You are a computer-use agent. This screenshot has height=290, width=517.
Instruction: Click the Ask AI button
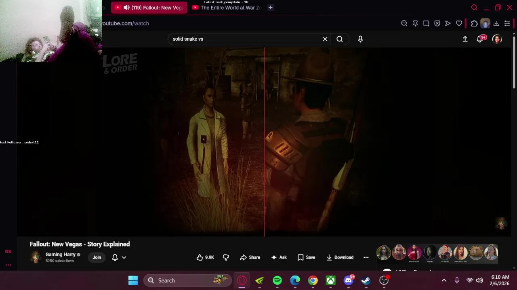(279, 257)
